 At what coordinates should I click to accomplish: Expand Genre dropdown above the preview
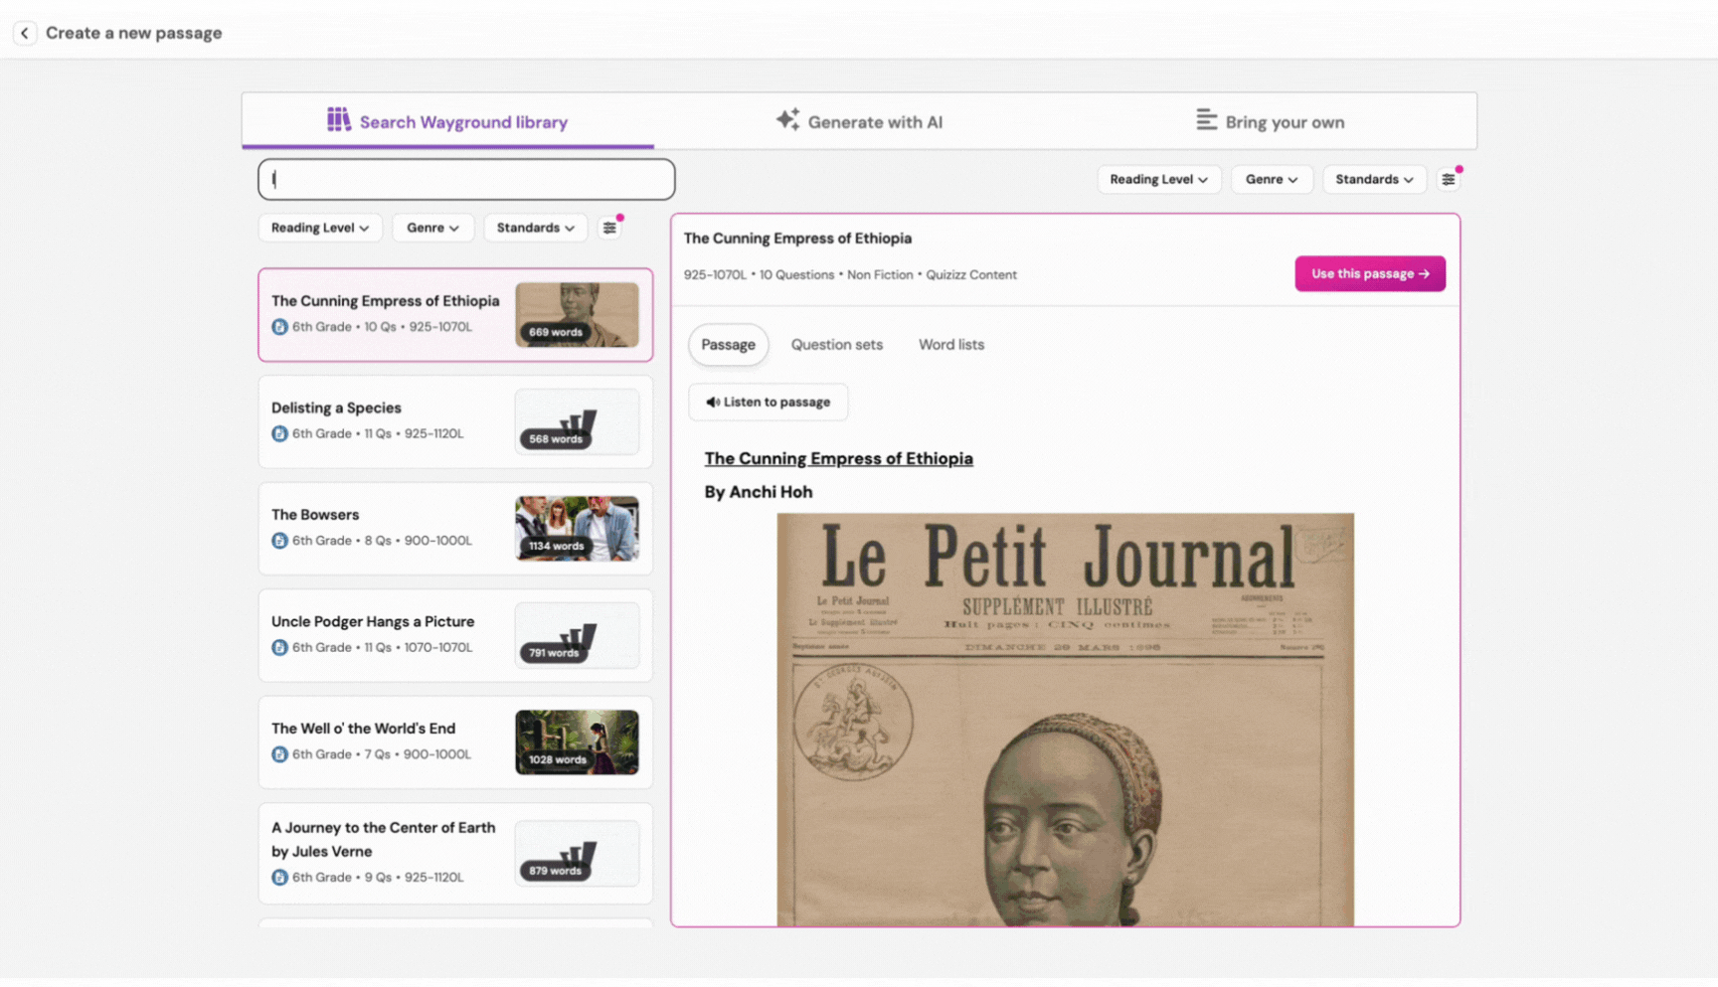pos(1271,180)
